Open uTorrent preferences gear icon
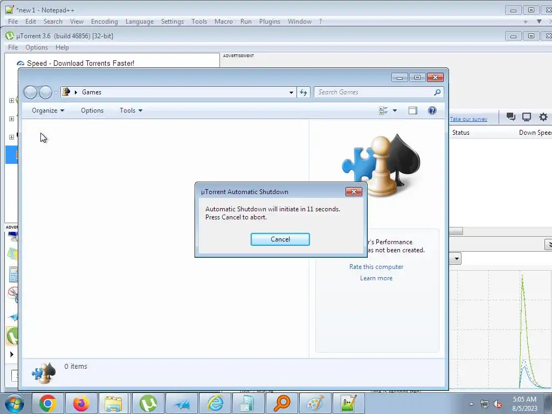 [x=543, y=117]
